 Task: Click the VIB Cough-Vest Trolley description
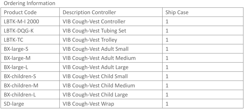click(x=90, y=40)
